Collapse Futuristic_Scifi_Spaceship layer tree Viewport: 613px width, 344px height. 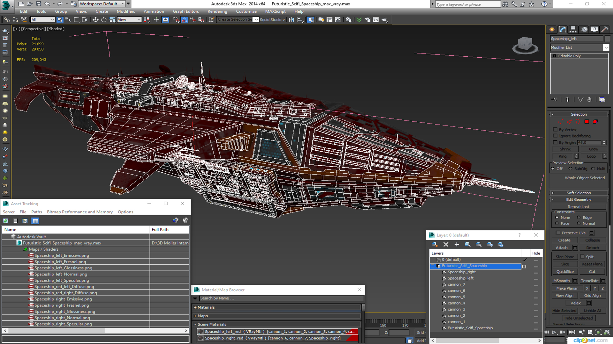pyautogui.click(x=433, y=266)
